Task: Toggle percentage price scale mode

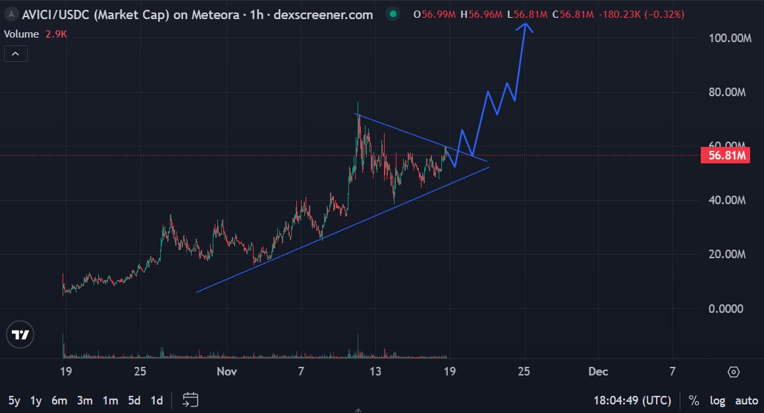Action: coord(693,400)
